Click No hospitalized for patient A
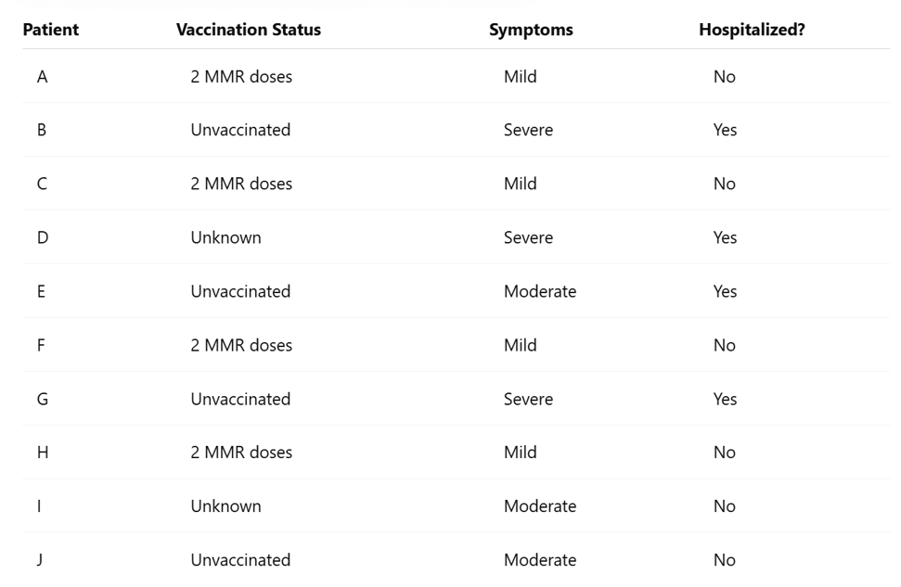This screenshot has height=587, width=901. tap(724, 76)
